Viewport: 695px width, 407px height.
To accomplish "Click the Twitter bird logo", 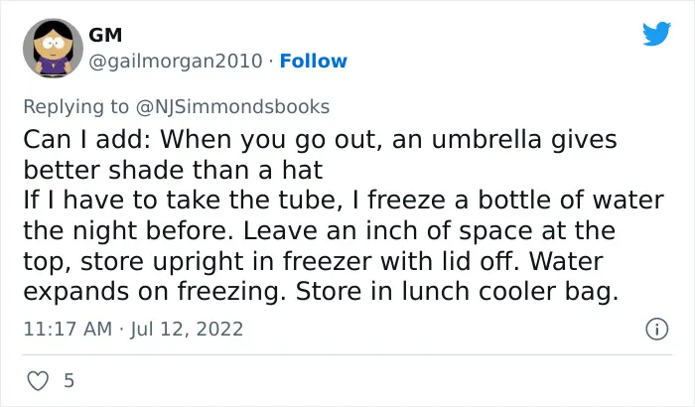I will pos(656,33).
